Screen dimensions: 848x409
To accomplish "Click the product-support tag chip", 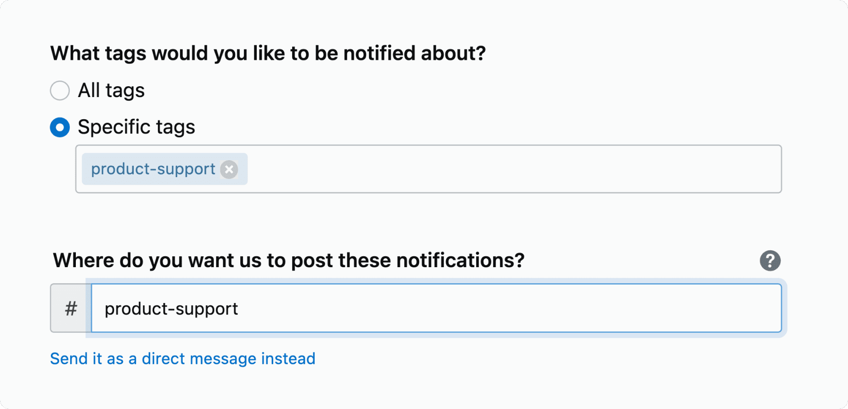I will point(164,169).
